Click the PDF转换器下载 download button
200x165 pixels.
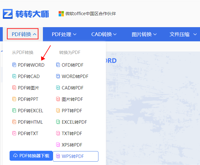click(31, 156)
